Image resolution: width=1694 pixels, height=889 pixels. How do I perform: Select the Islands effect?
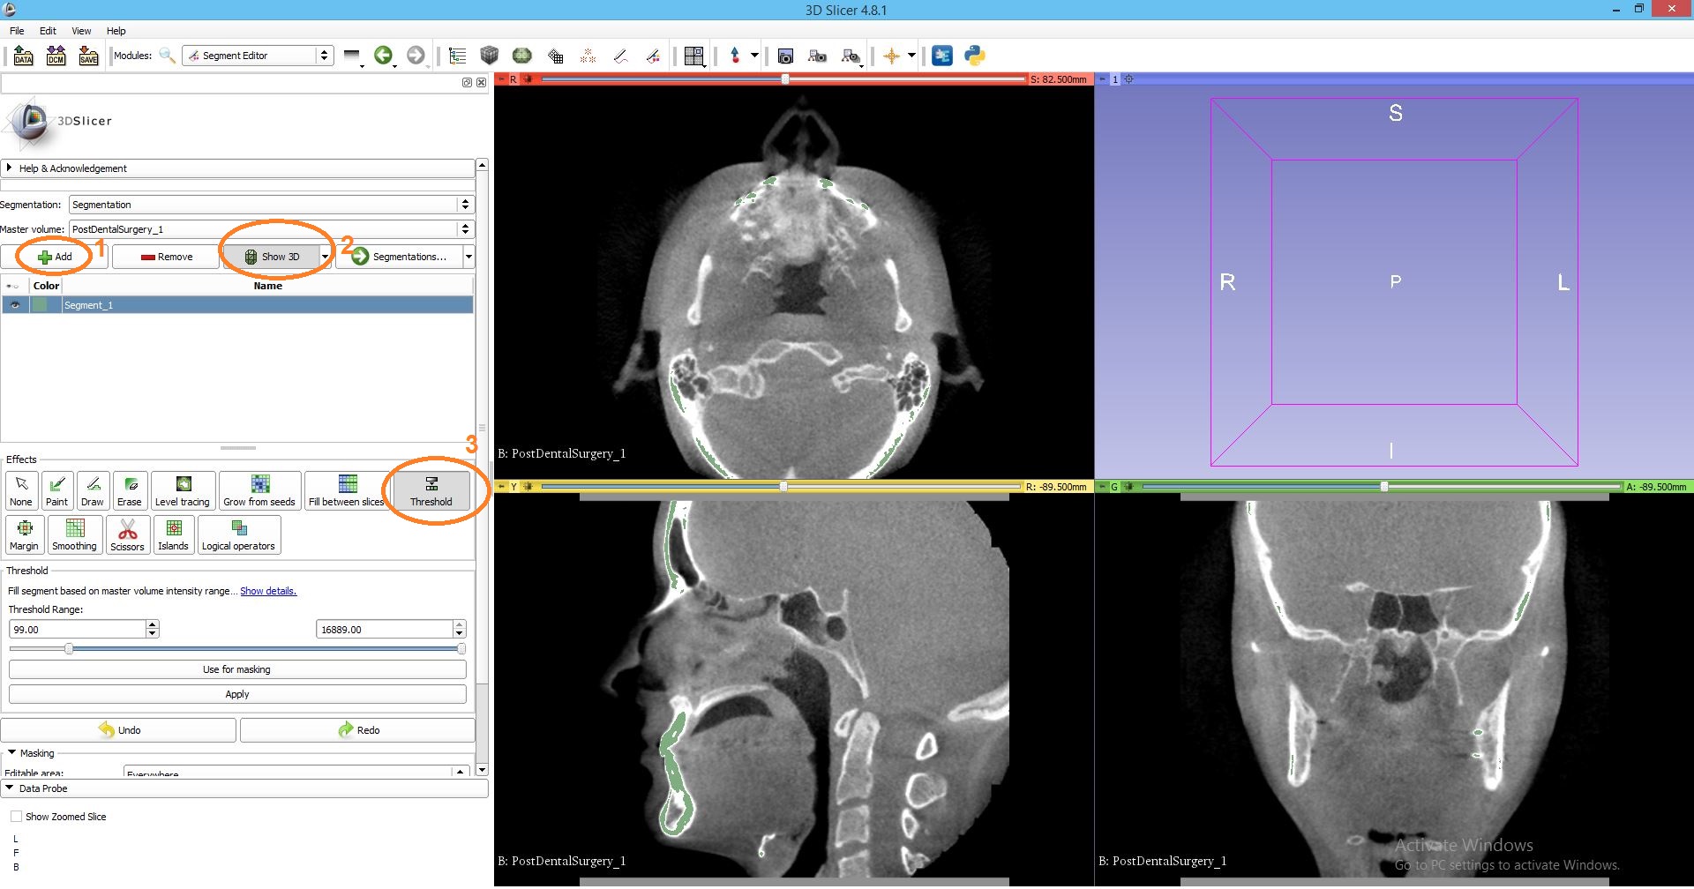(x=174, y=534)
